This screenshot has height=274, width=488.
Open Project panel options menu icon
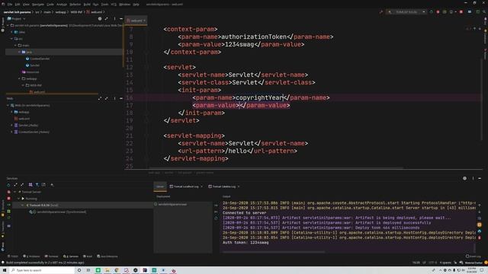pos(114,18)
